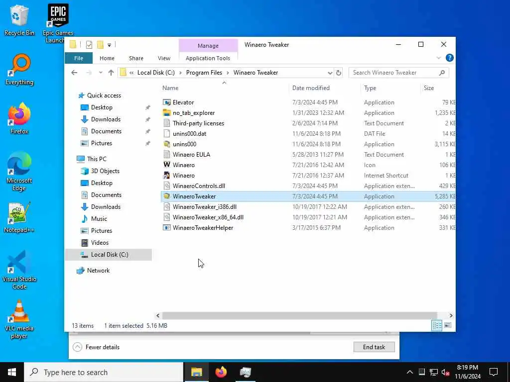Image resolution: width=510 pixels, height=382 pixels.
Task: Expand the ribbon with the chevron
Action: [438, 58]
